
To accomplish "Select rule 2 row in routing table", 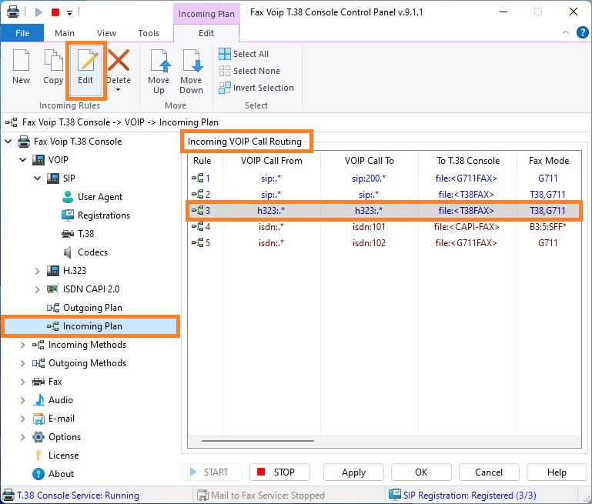I will pos(384,195).
